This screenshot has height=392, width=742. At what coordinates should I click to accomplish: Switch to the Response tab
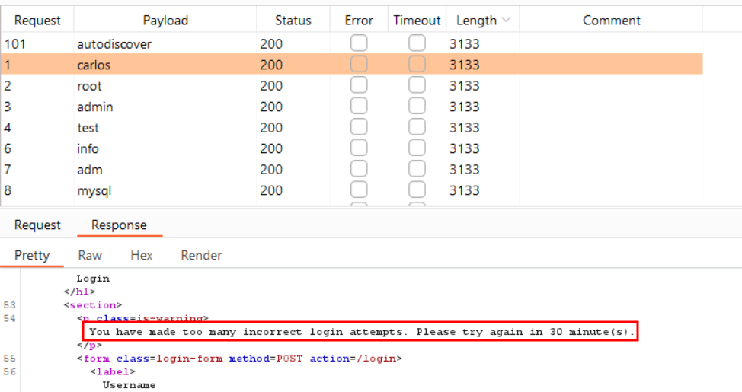pyautogui.click(x=119, y=225)
